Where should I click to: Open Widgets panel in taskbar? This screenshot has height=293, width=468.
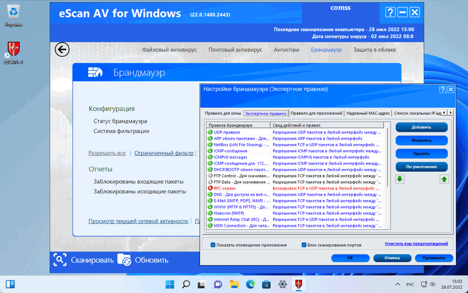pyautogui.click(x=10, y=284)
